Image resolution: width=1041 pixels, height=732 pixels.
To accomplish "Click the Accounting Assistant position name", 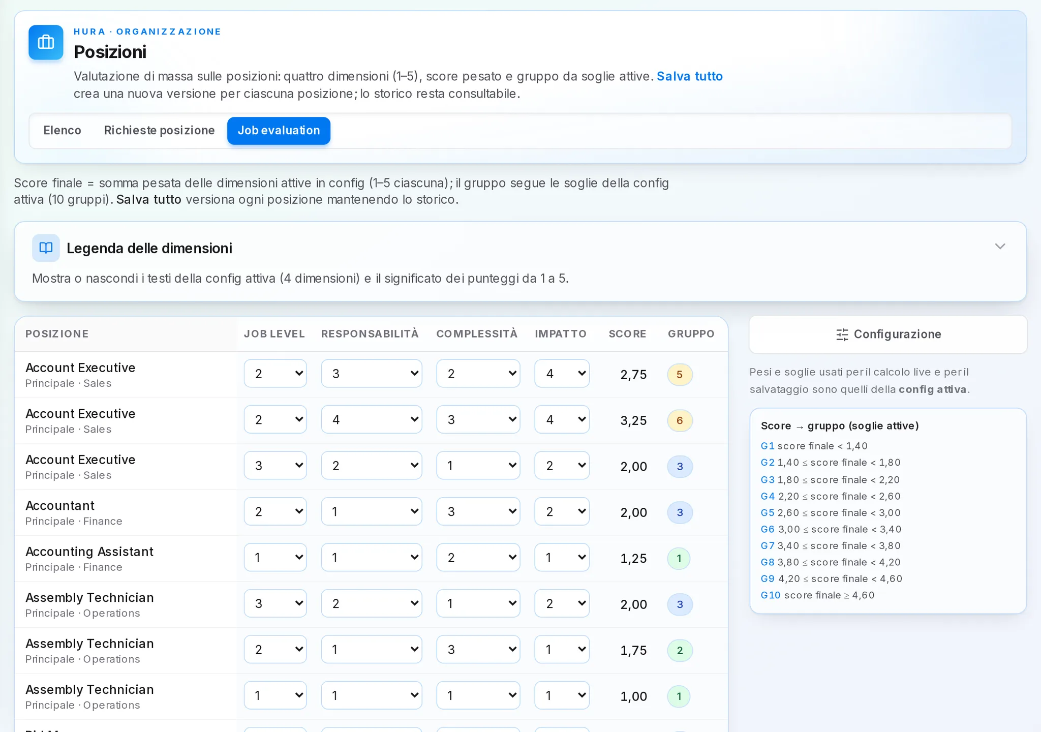I will tap(89, 552).
